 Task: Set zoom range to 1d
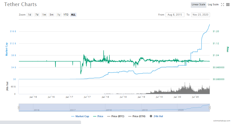(29, 15)
